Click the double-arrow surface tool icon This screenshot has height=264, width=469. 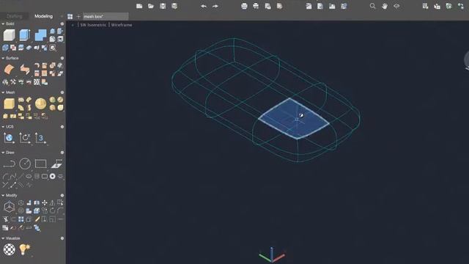pos(25,70)
